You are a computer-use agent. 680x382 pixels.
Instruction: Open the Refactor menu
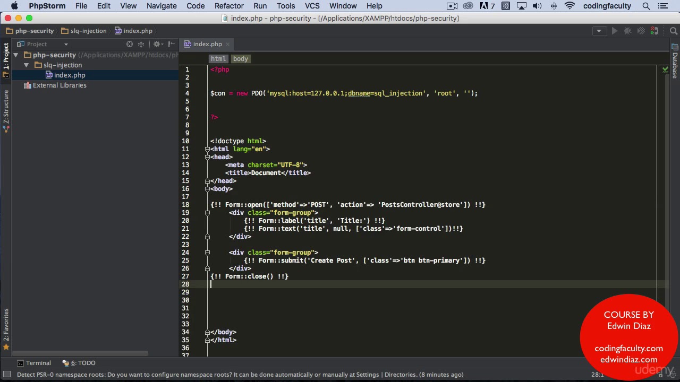[229, 6]
